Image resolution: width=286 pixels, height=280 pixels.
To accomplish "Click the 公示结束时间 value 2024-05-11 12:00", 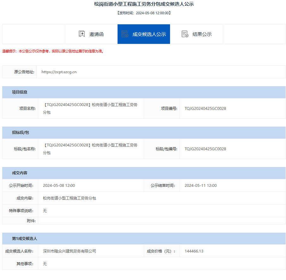I will (x=201, y=186).
